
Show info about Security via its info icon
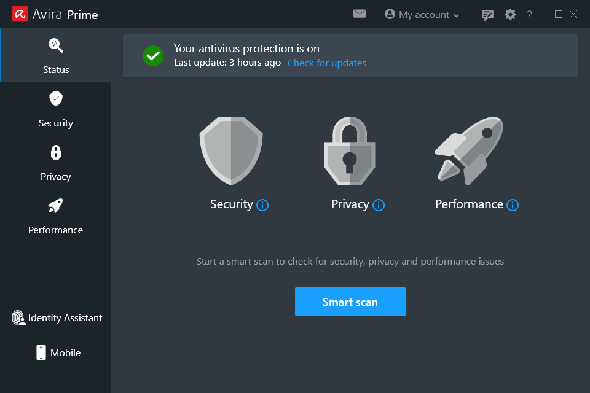pyautogui.click(x=264, y=205)
